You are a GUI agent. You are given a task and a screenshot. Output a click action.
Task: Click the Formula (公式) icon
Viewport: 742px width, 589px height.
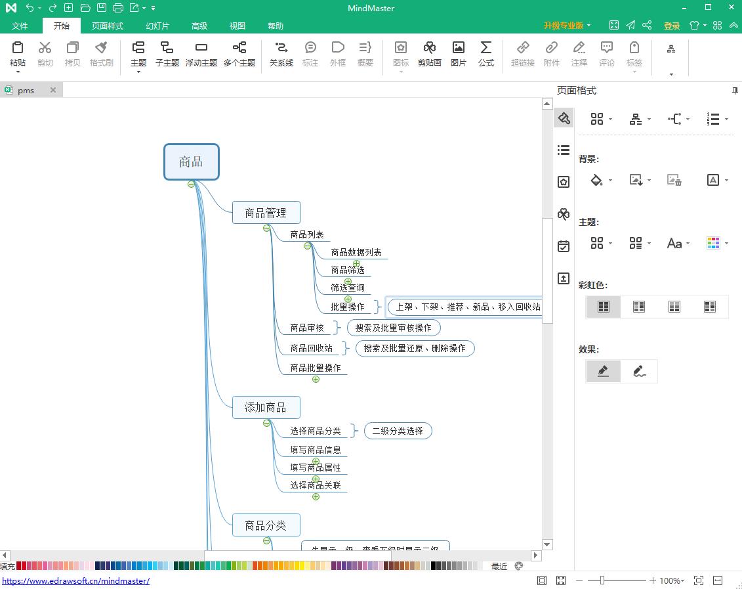485,54
